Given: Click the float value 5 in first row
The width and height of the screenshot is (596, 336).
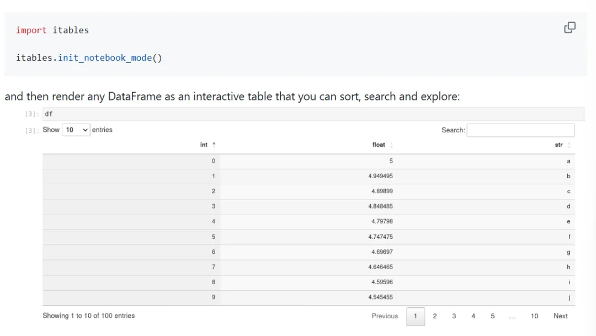Looking at the screenshot, I should tap(391, 161).
